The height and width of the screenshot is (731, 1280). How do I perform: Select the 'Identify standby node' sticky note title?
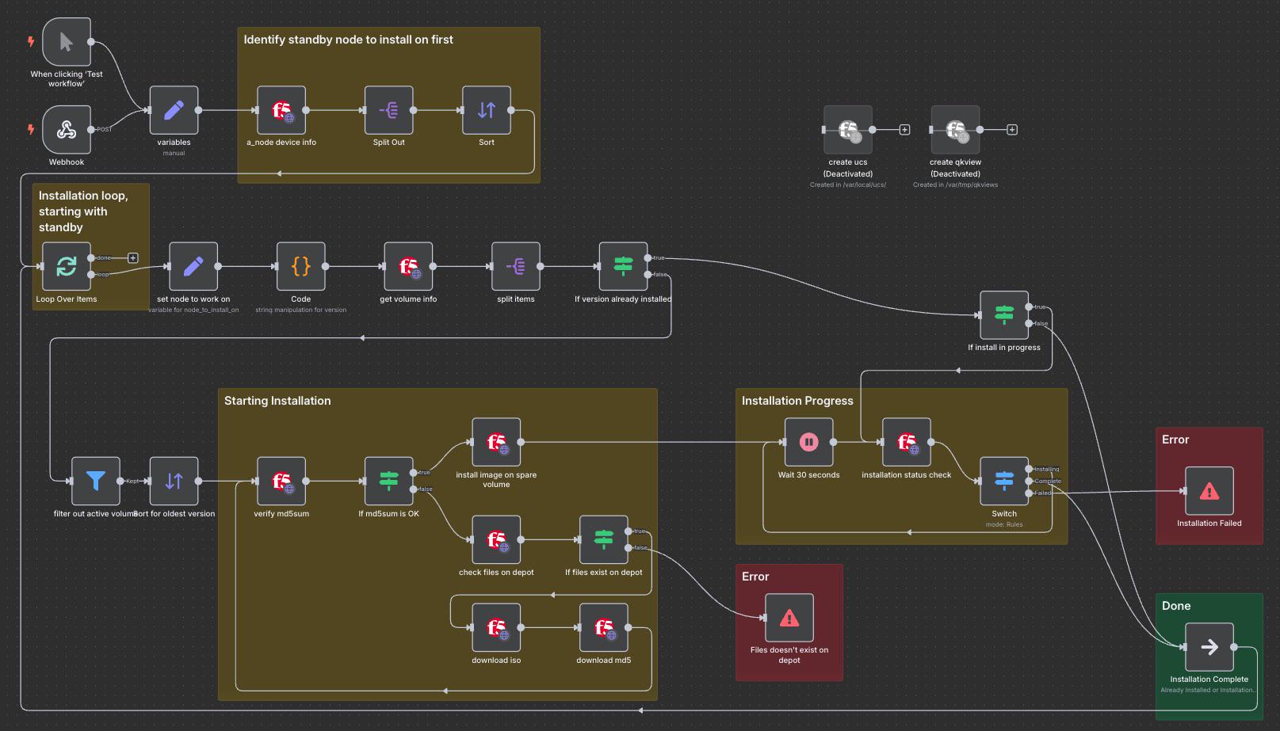[x=348, y=40]
